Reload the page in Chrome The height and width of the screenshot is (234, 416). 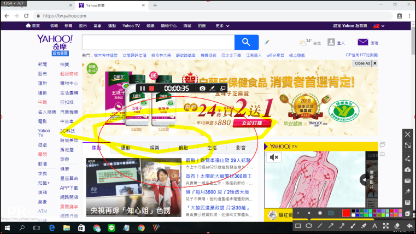26,16
